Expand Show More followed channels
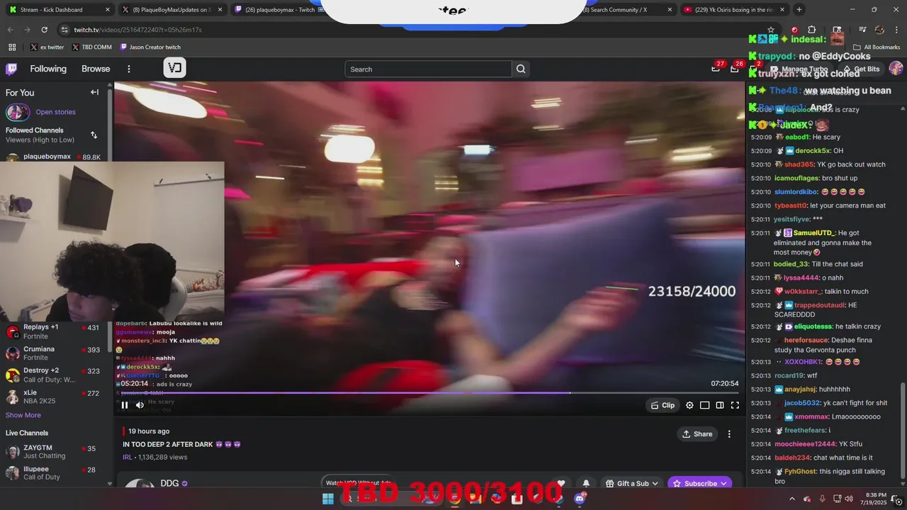 coord(23,415)
